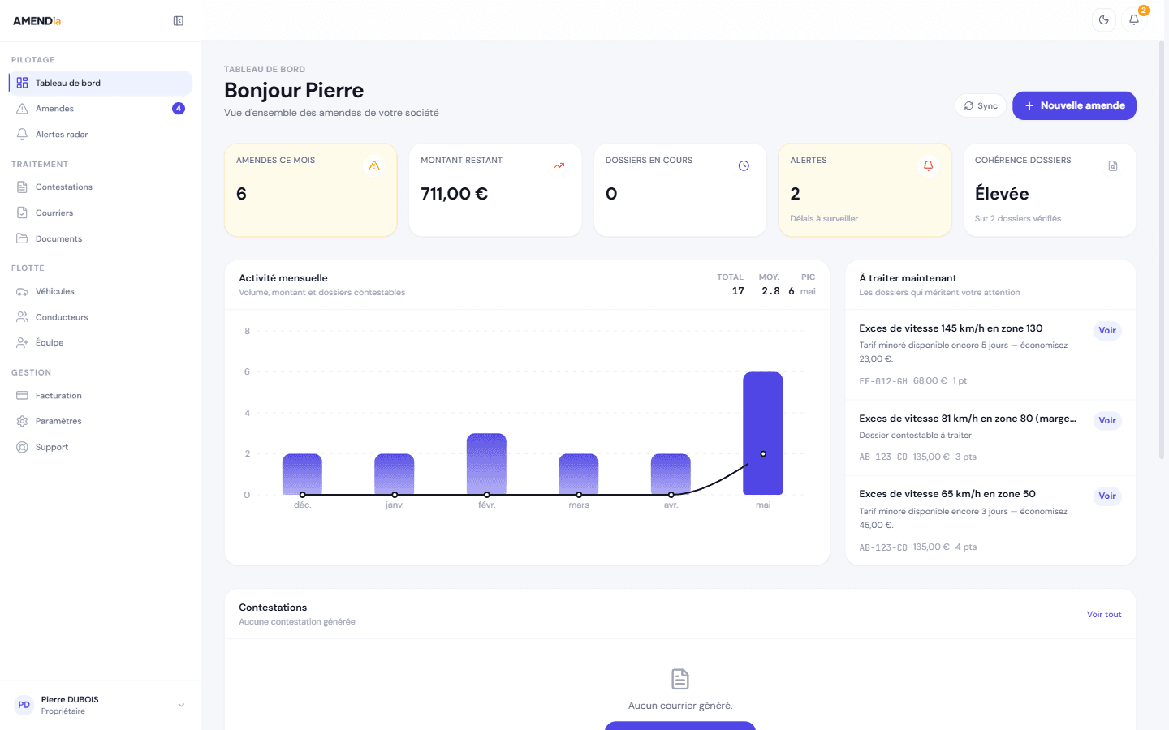Open the Facturation card icon
The width and height of the screenshot is (1169, 730).
click(x=22, y=396)
